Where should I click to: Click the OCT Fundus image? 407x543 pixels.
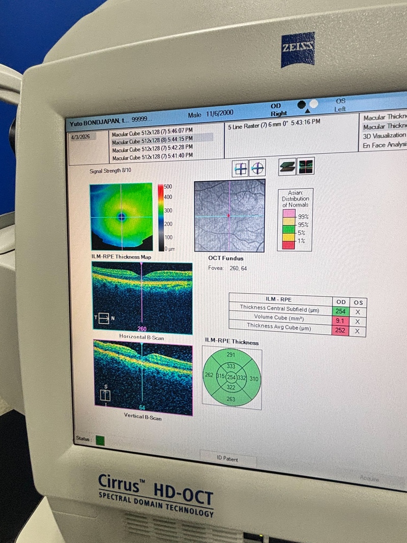(x=229, y=215)
